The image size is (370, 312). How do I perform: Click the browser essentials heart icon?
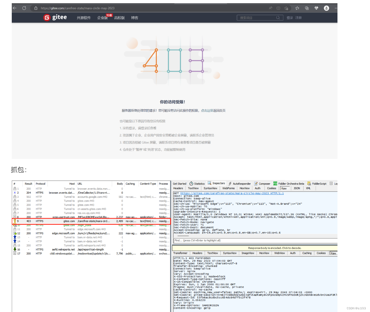[316, 8]
